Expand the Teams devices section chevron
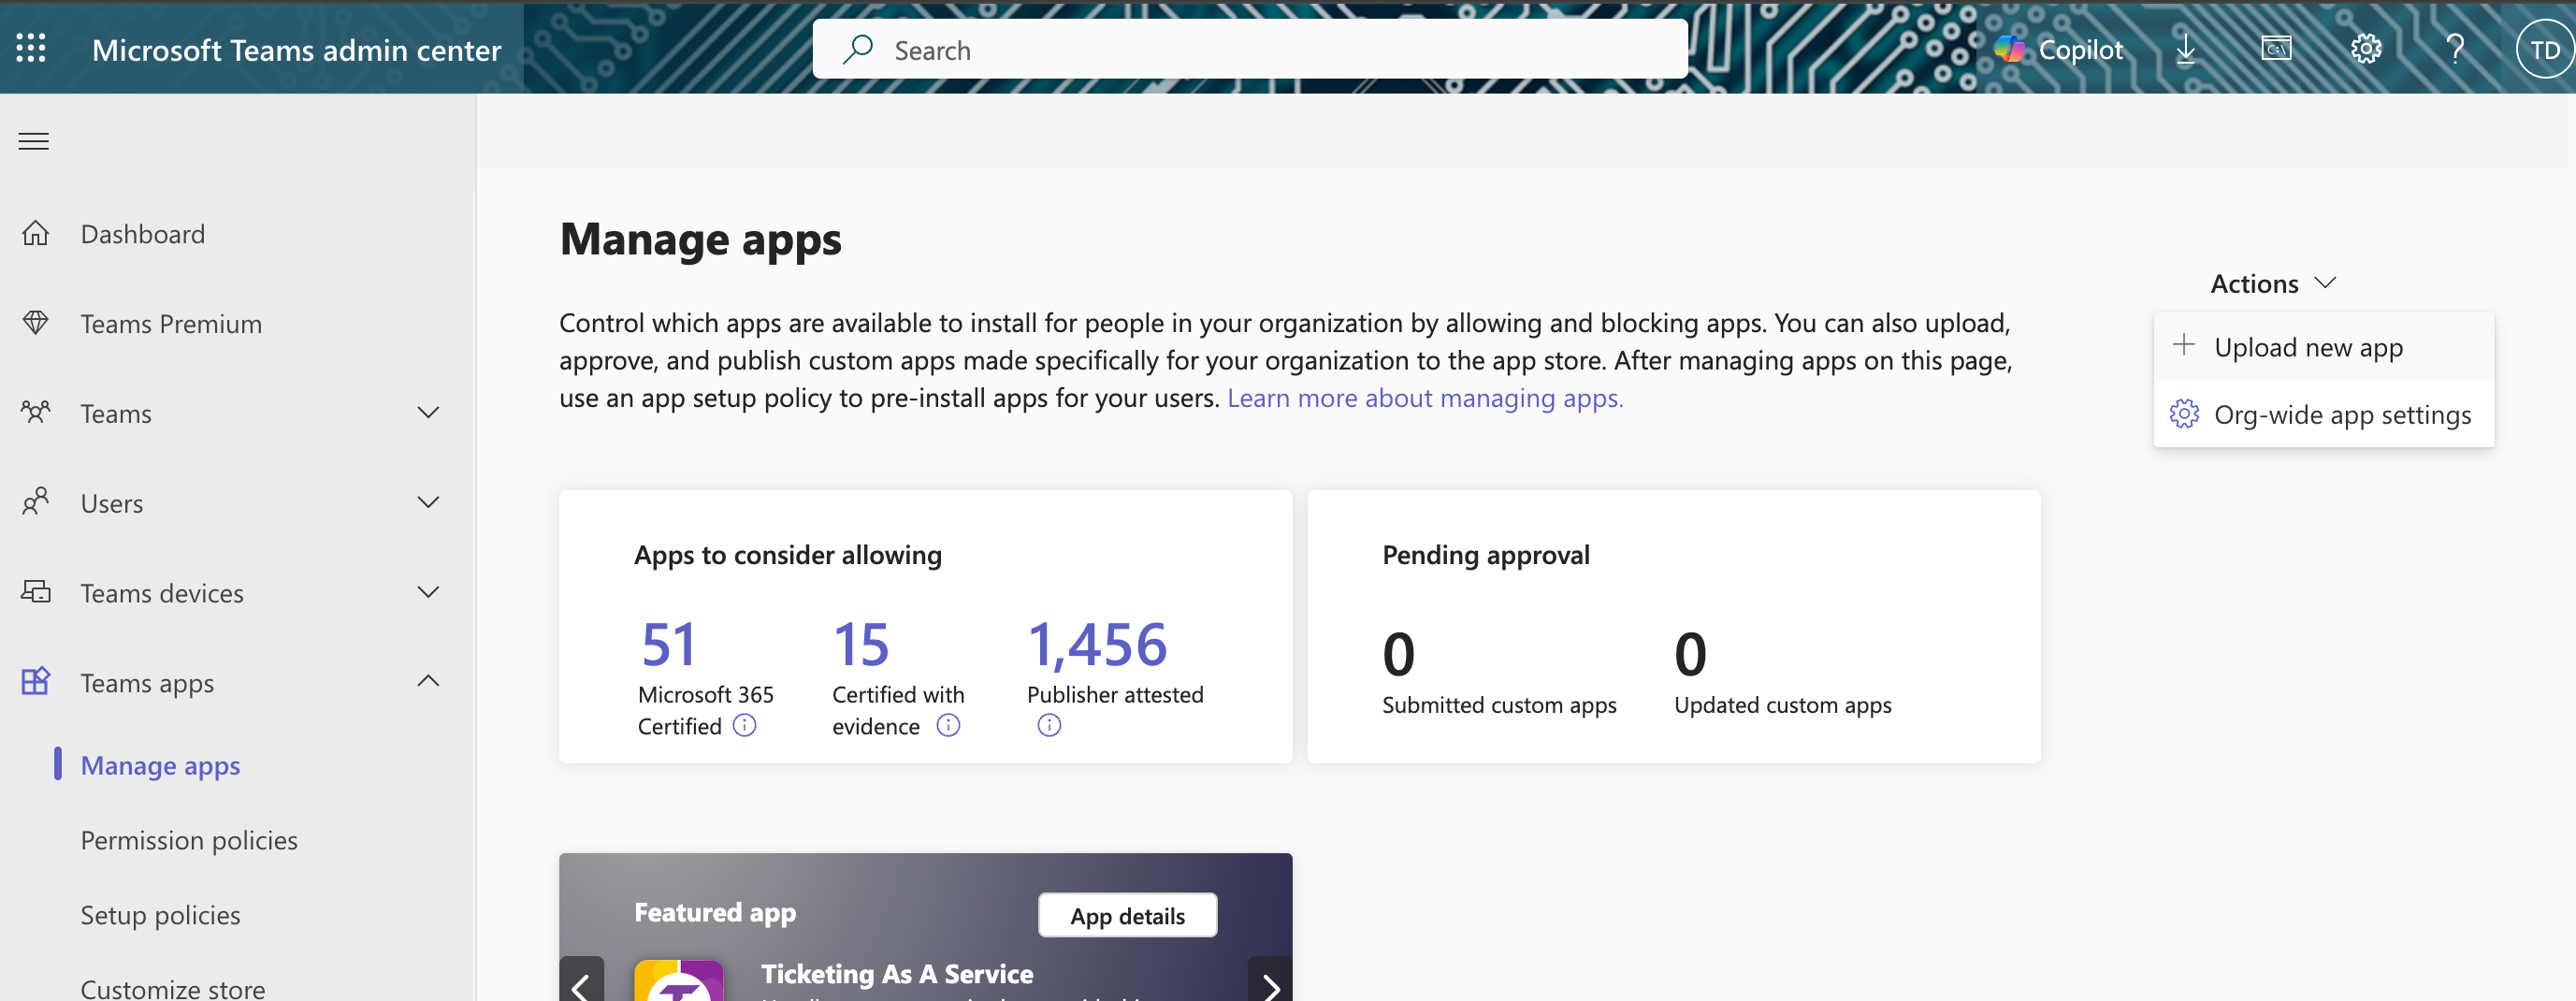2576x1001 pixels. point(428,592)
